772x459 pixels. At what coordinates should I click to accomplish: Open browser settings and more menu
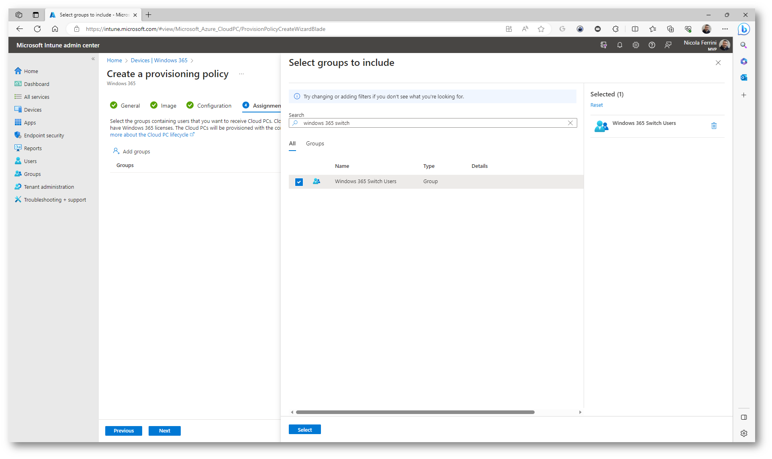click(x=725, y=29)
